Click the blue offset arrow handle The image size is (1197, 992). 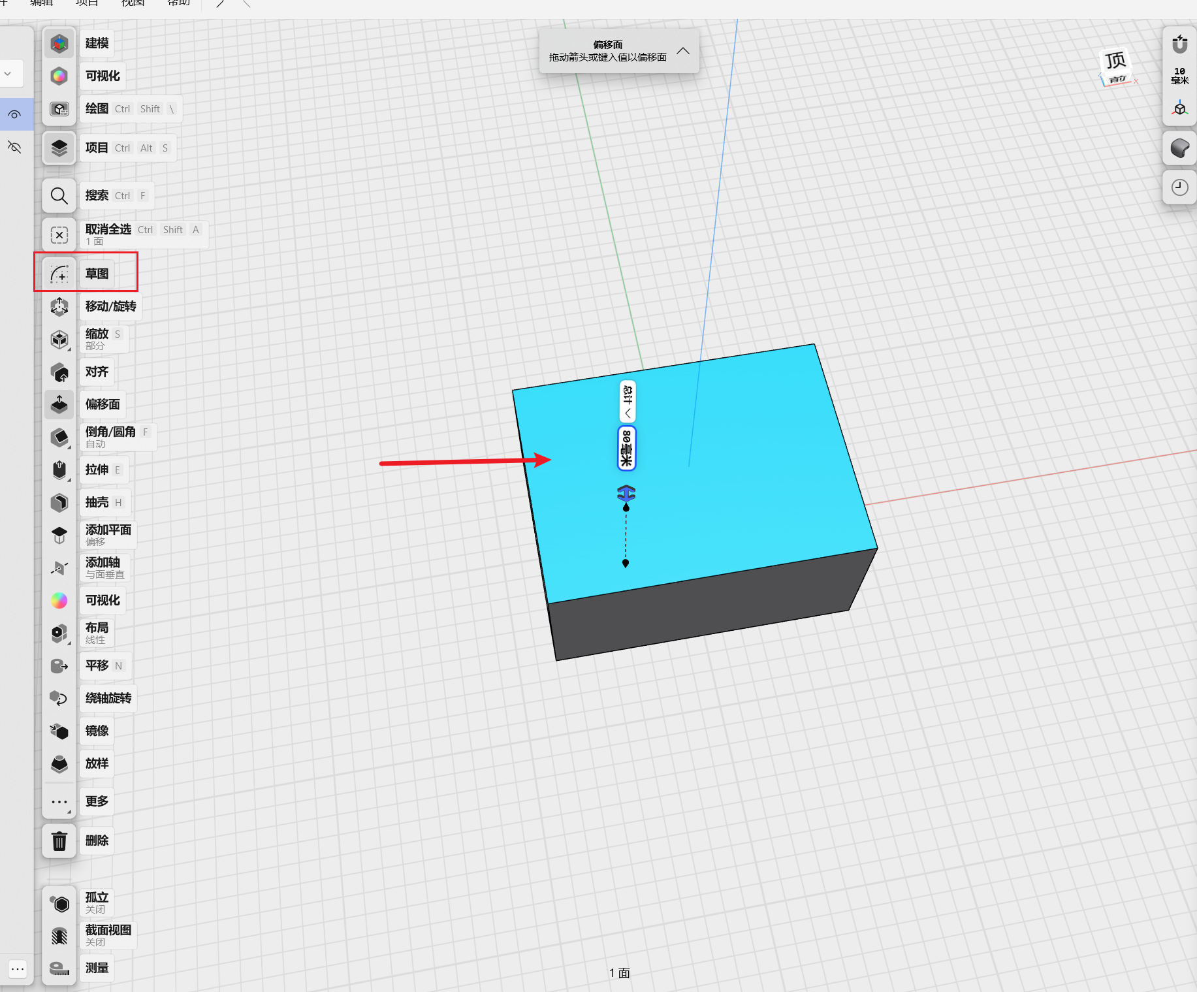point(626,494)
